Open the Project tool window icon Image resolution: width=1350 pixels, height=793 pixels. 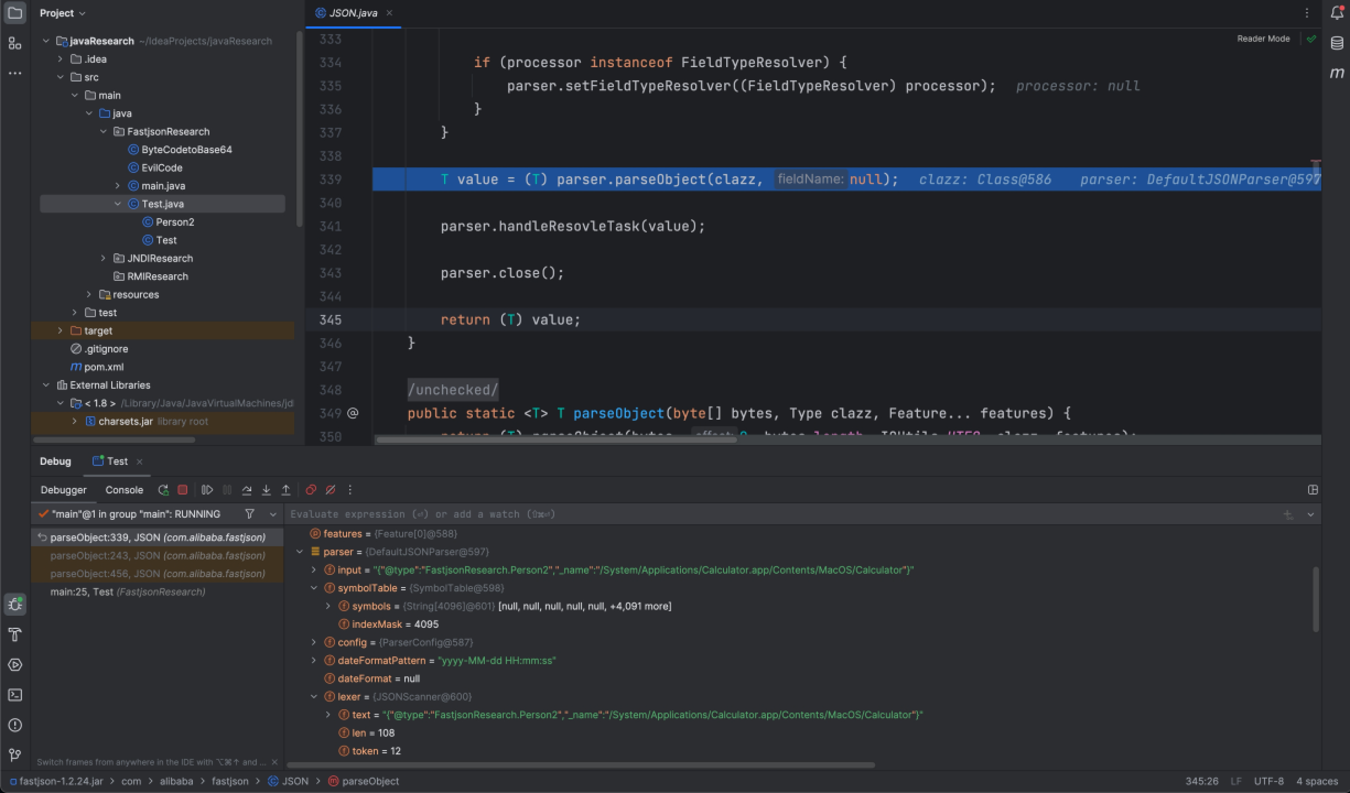[15, 13]
